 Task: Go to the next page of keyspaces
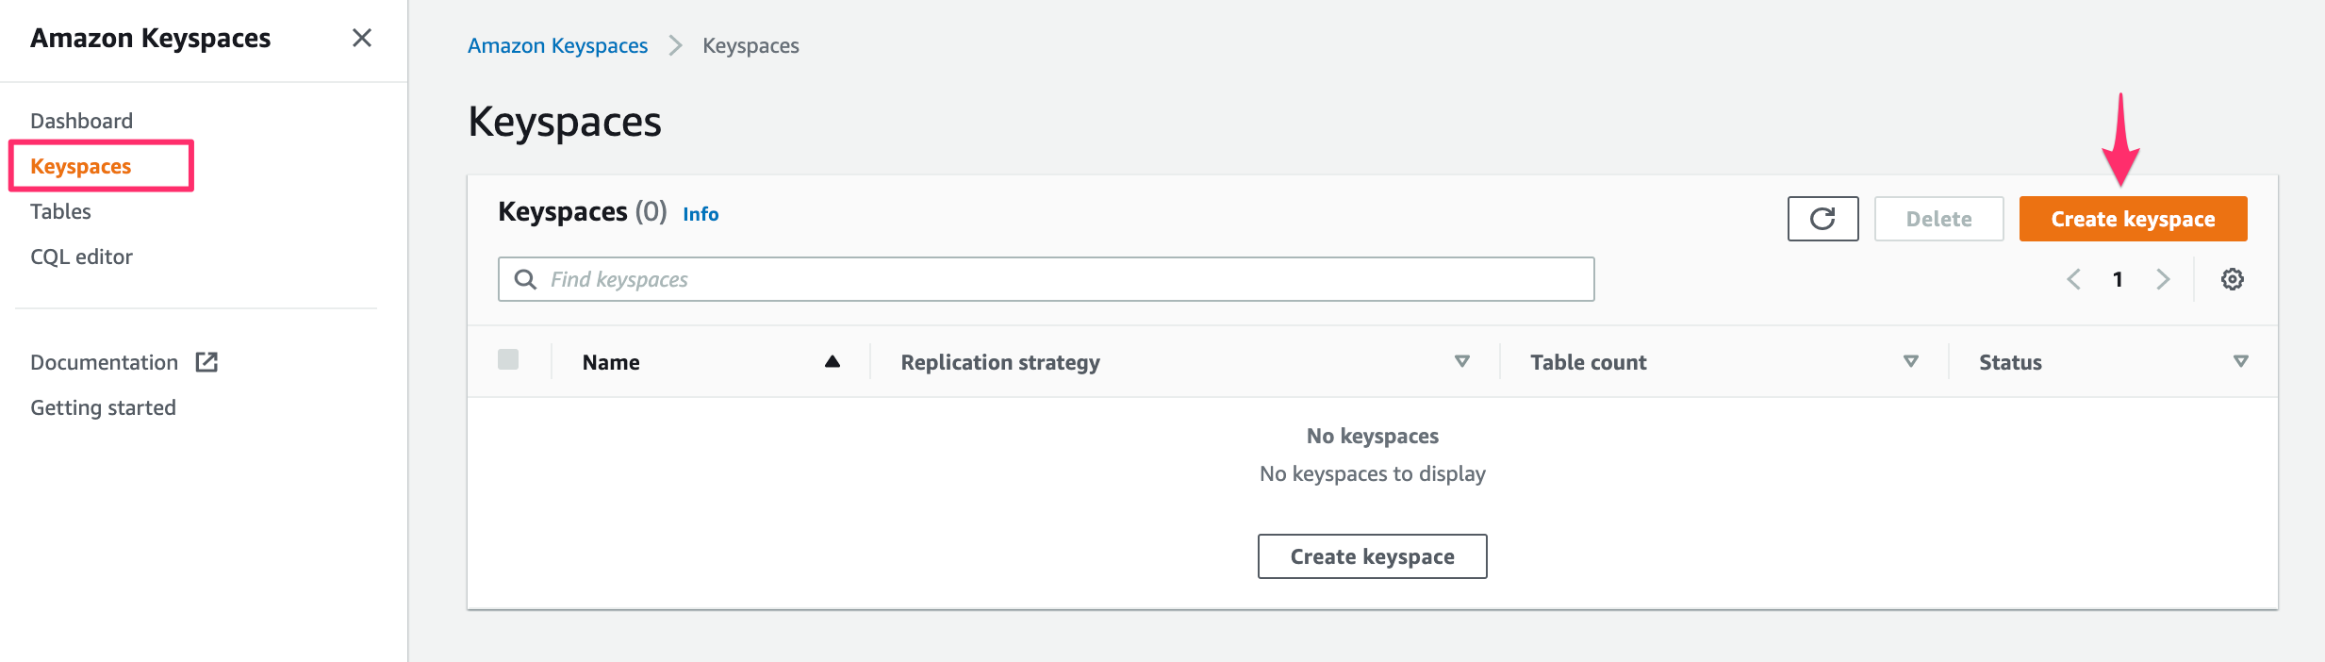2164,279
